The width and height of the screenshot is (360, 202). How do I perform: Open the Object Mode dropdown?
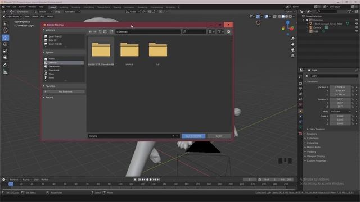point(12,16)
